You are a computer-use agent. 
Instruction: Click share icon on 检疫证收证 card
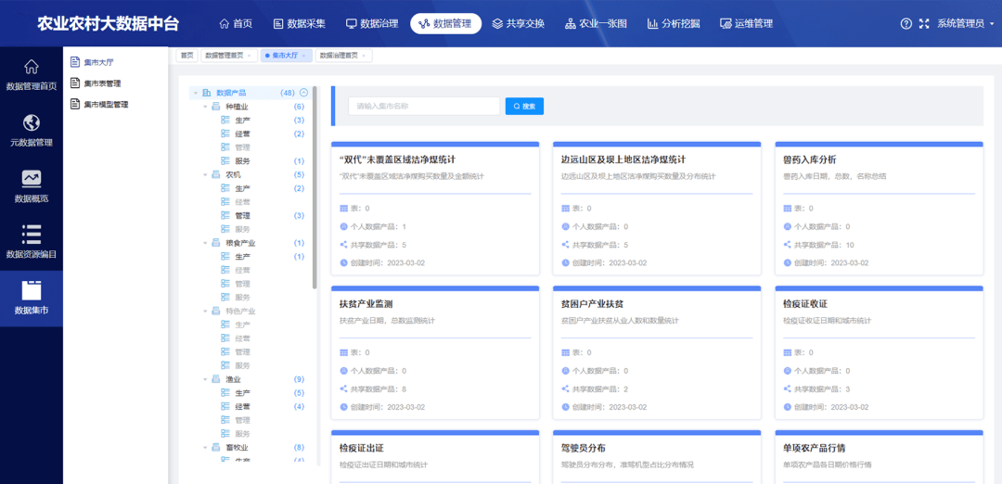(x=788, y=388)
